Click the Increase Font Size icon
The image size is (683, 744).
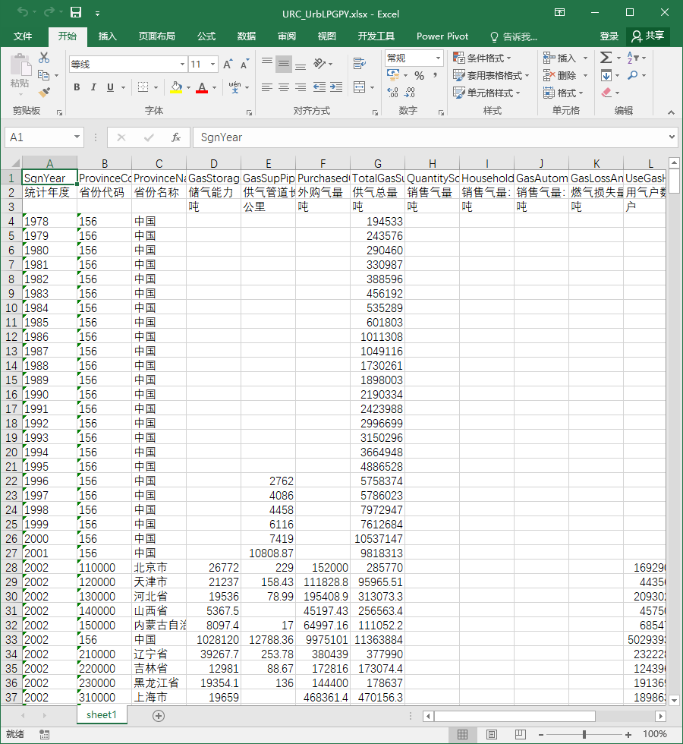[x=228, y=64]
